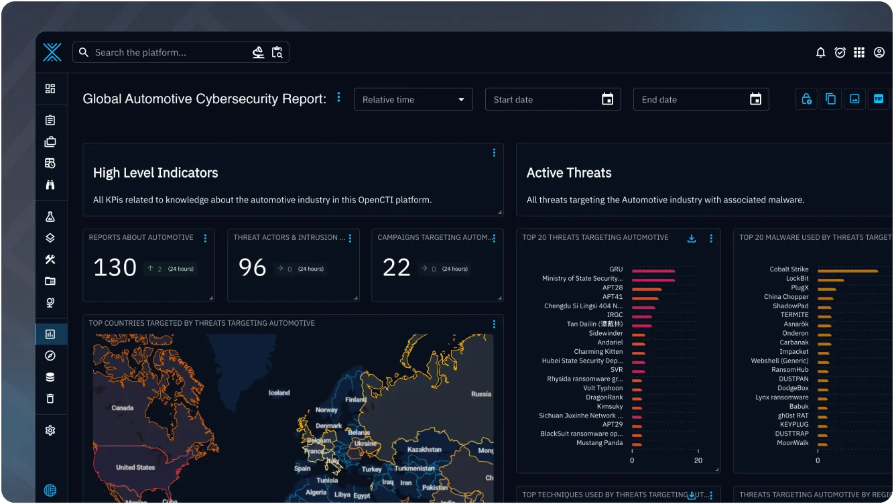Open Top 20 Threats widget three-dot menu
This screenshot has width=894, height=504.
tap(711, 238)
